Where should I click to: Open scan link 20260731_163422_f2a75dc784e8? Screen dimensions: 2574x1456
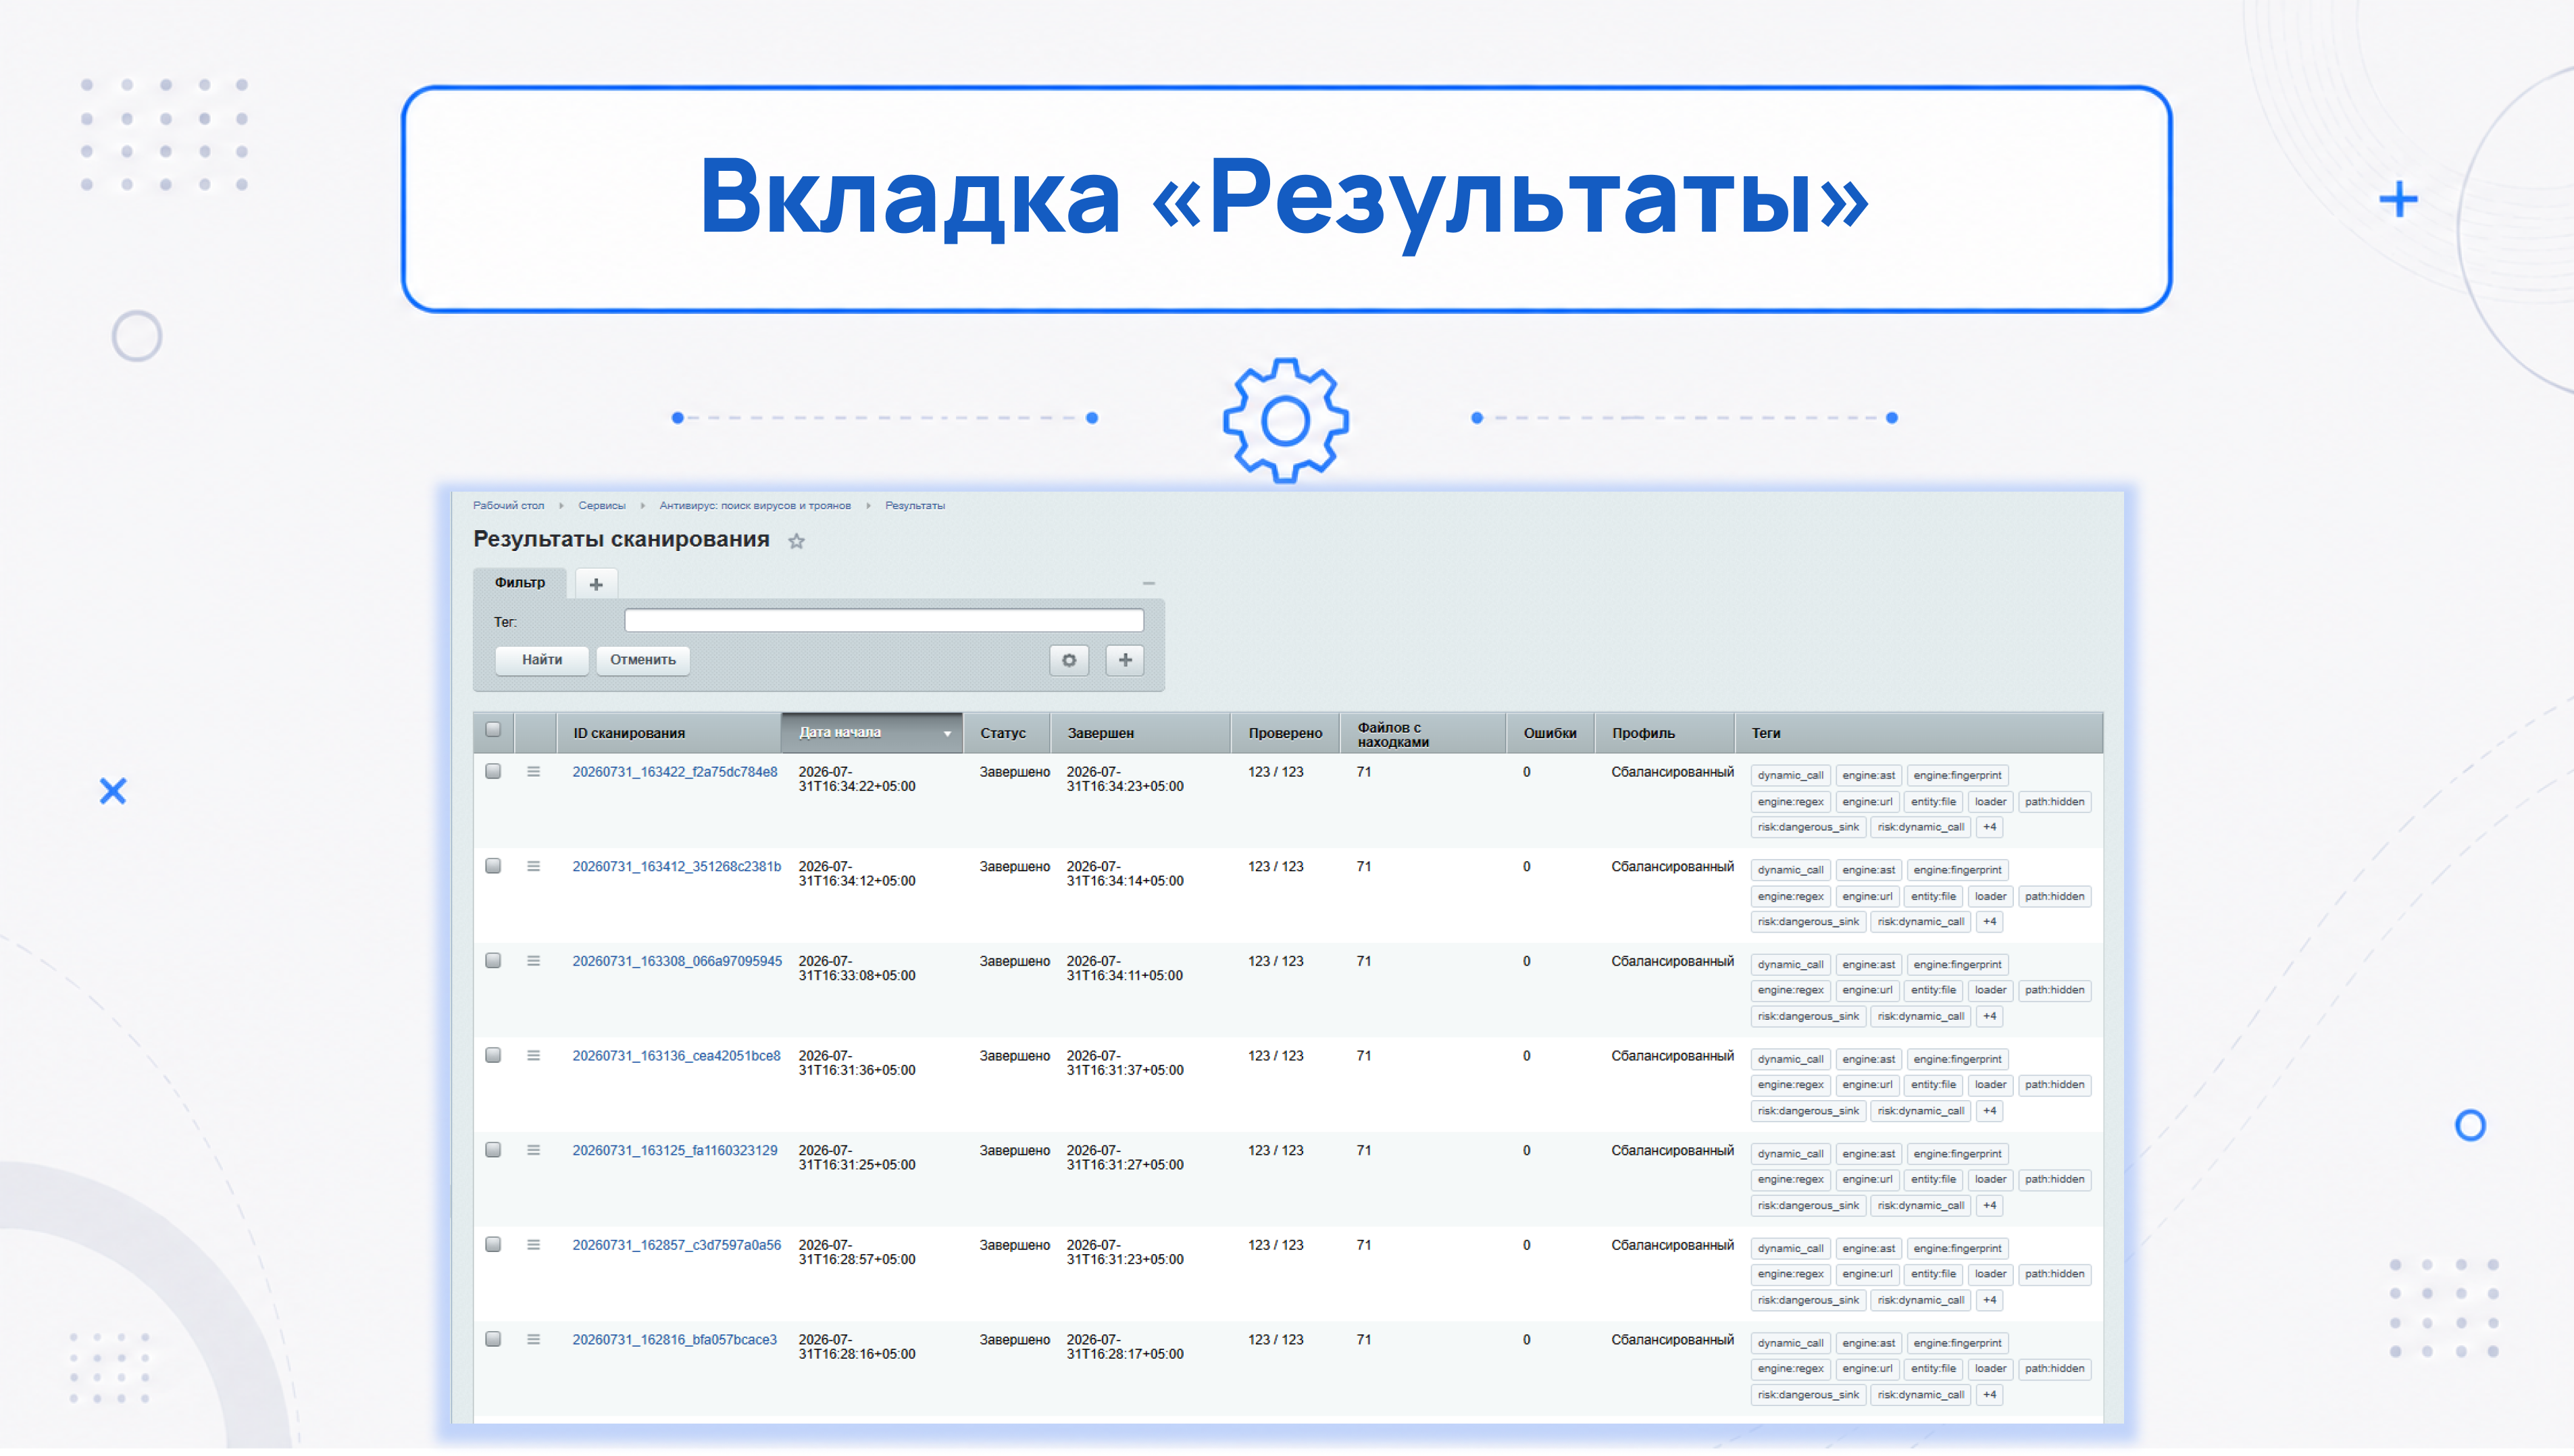point(674,772)
